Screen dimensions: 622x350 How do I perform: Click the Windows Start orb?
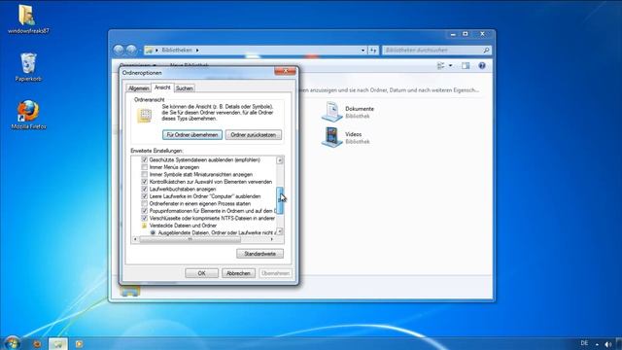12,343
